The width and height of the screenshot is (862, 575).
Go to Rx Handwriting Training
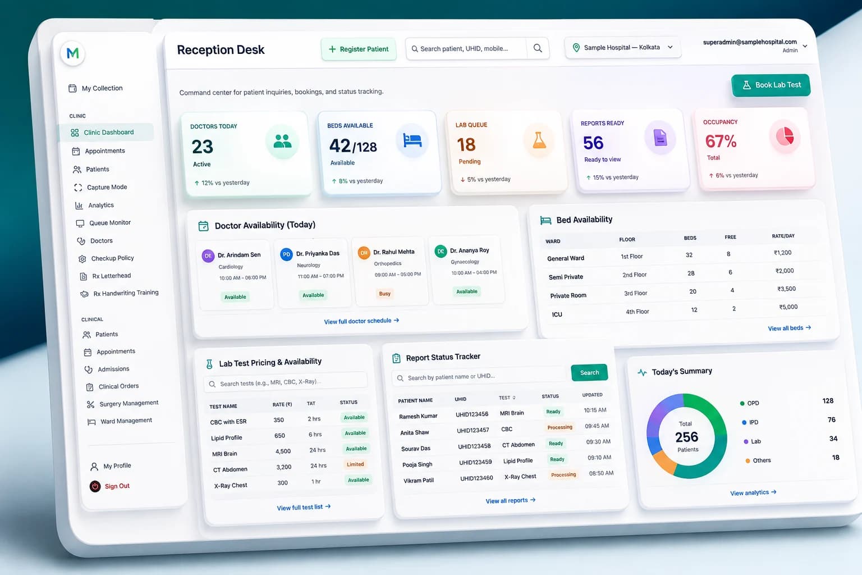tap(120, 293)
